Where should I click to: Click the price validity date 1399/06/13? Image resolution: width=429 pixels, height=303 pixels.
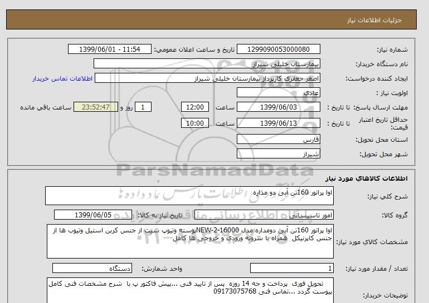pos(278,123)
